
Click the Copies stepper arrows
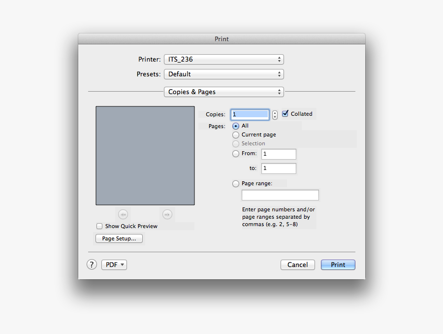pos(275,115)
